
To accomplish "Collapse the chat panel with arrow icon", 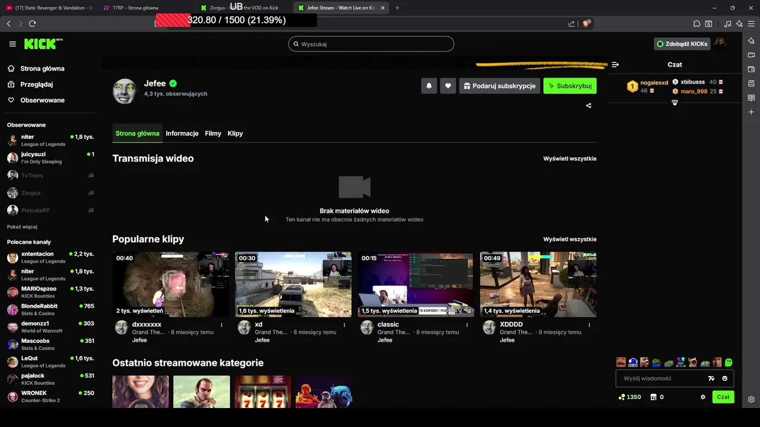I will click(x=615, y=65).
